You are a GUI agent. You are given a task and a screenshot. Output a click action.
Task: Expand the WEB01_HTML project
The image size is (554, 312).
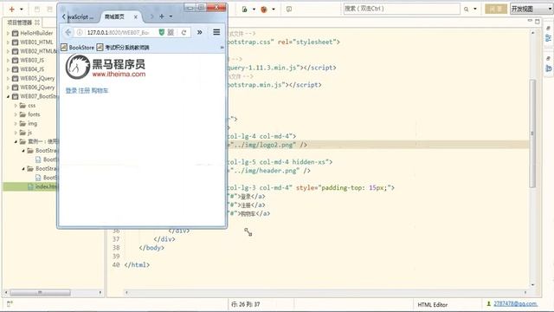(x=8, y=42)
